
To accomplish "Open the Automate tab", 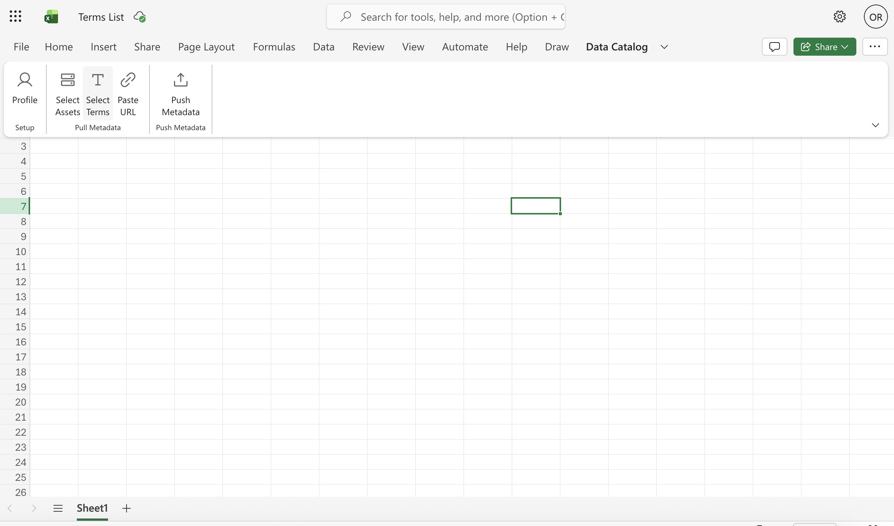I will click(465, 47).
